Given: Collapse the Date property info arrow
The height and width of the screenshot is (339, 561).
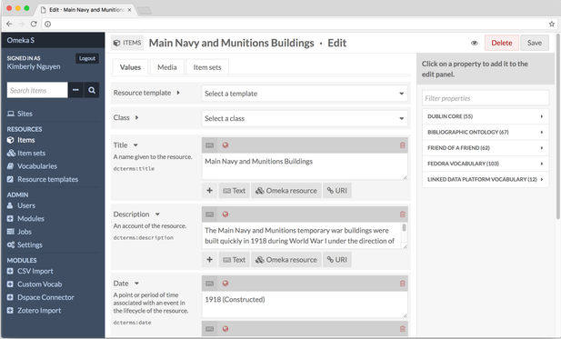Looking at the screenshot, I should [136, 284].
